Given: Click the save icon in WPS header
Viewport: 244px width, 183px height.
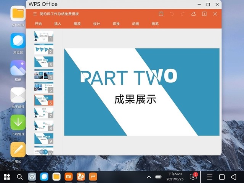Looking at the screenshot, I should tap(161, 14).
